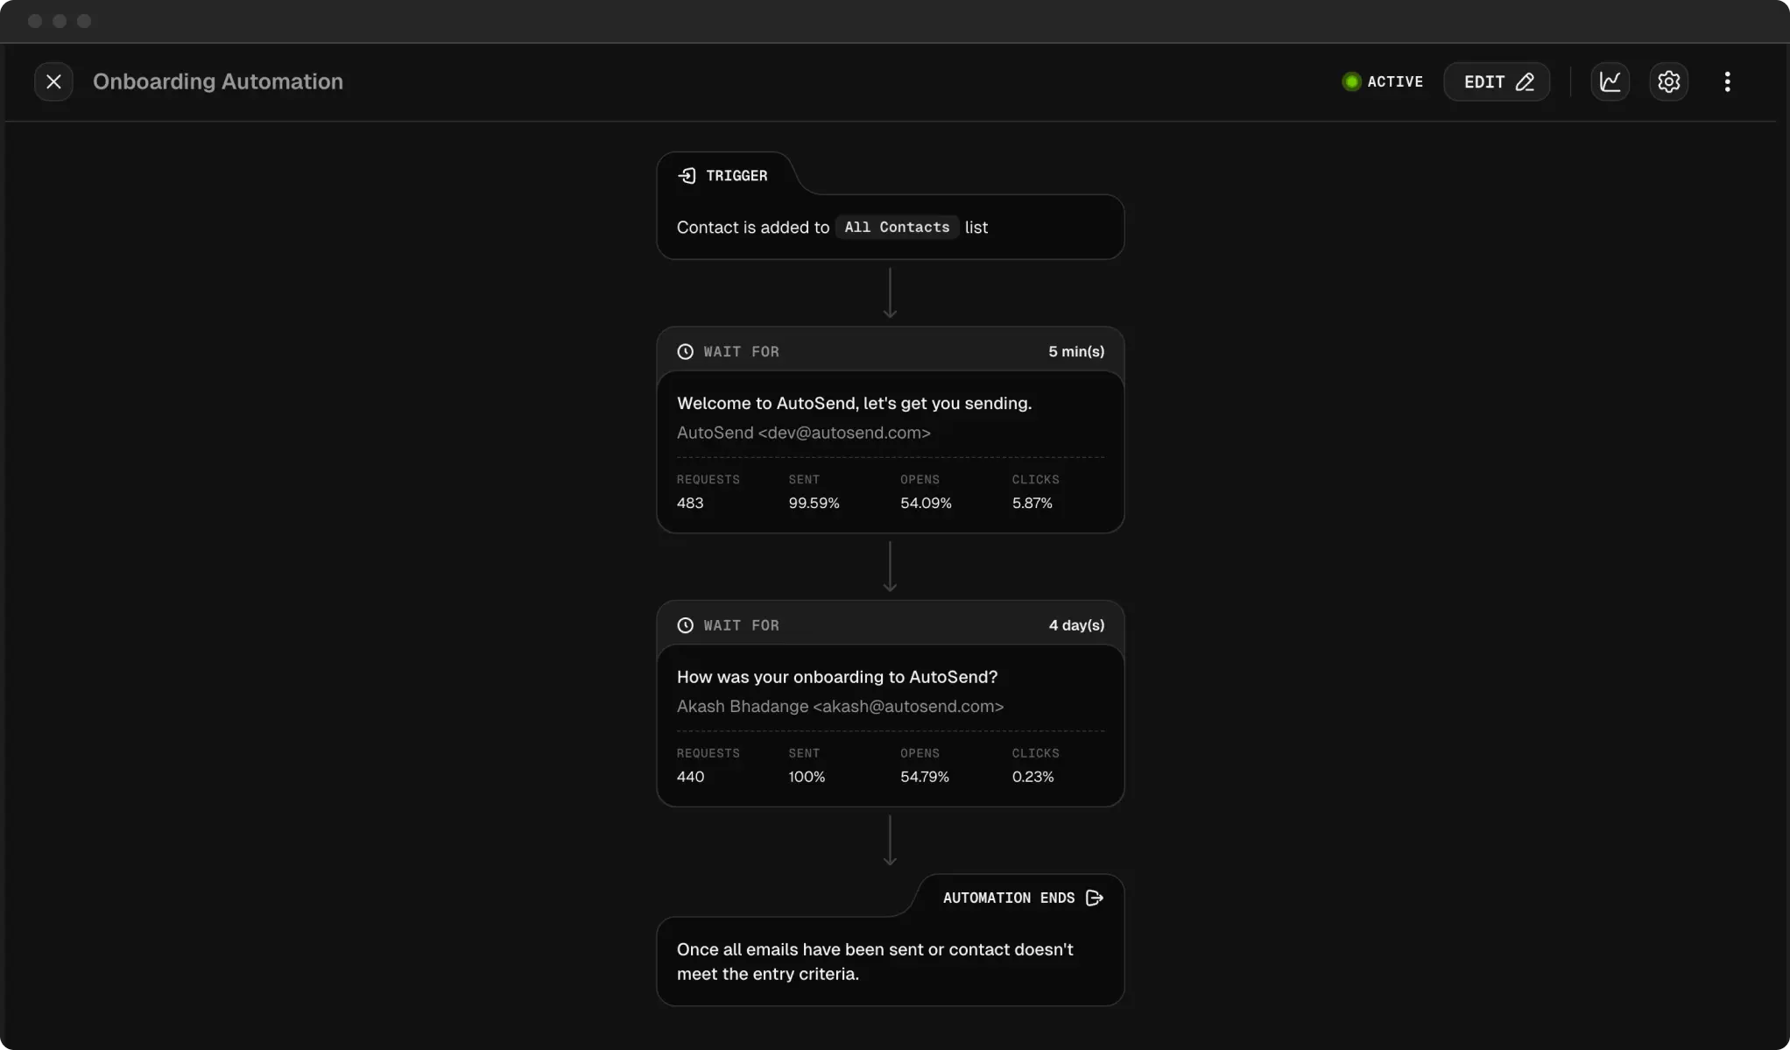Click the clock icon on 4 day wait
This screenshot has width=1790, height=1050.
click(685, 625)
